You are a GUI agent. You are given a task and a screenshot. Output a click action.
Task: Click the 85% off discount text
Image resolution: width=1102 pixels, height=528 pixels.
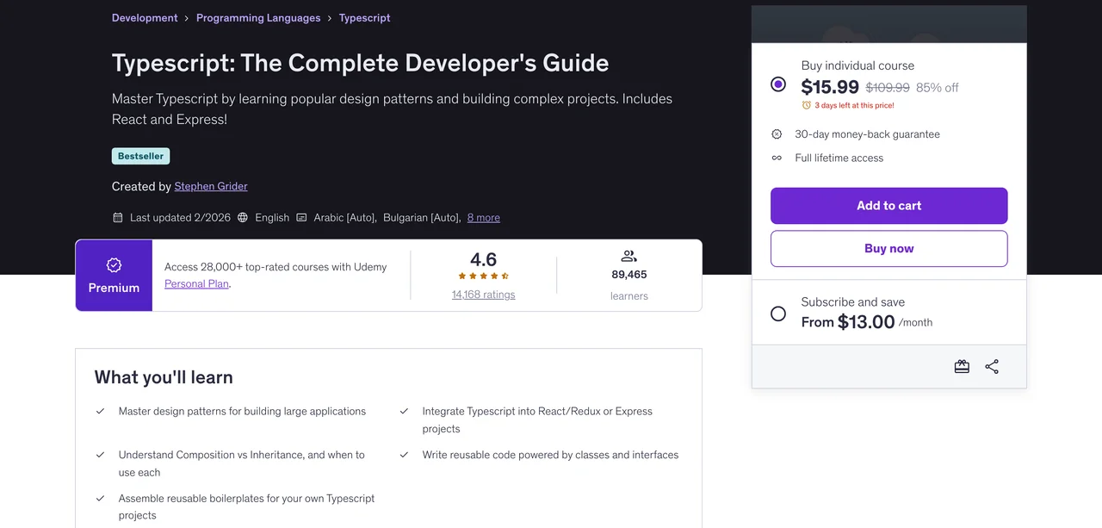(x=938, y=87)
